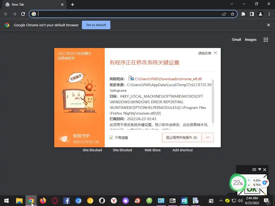The width and height of the screenshot is (275, 206).
Task: Click 360 green plus tray icon
Action: [x=227, y=201]
